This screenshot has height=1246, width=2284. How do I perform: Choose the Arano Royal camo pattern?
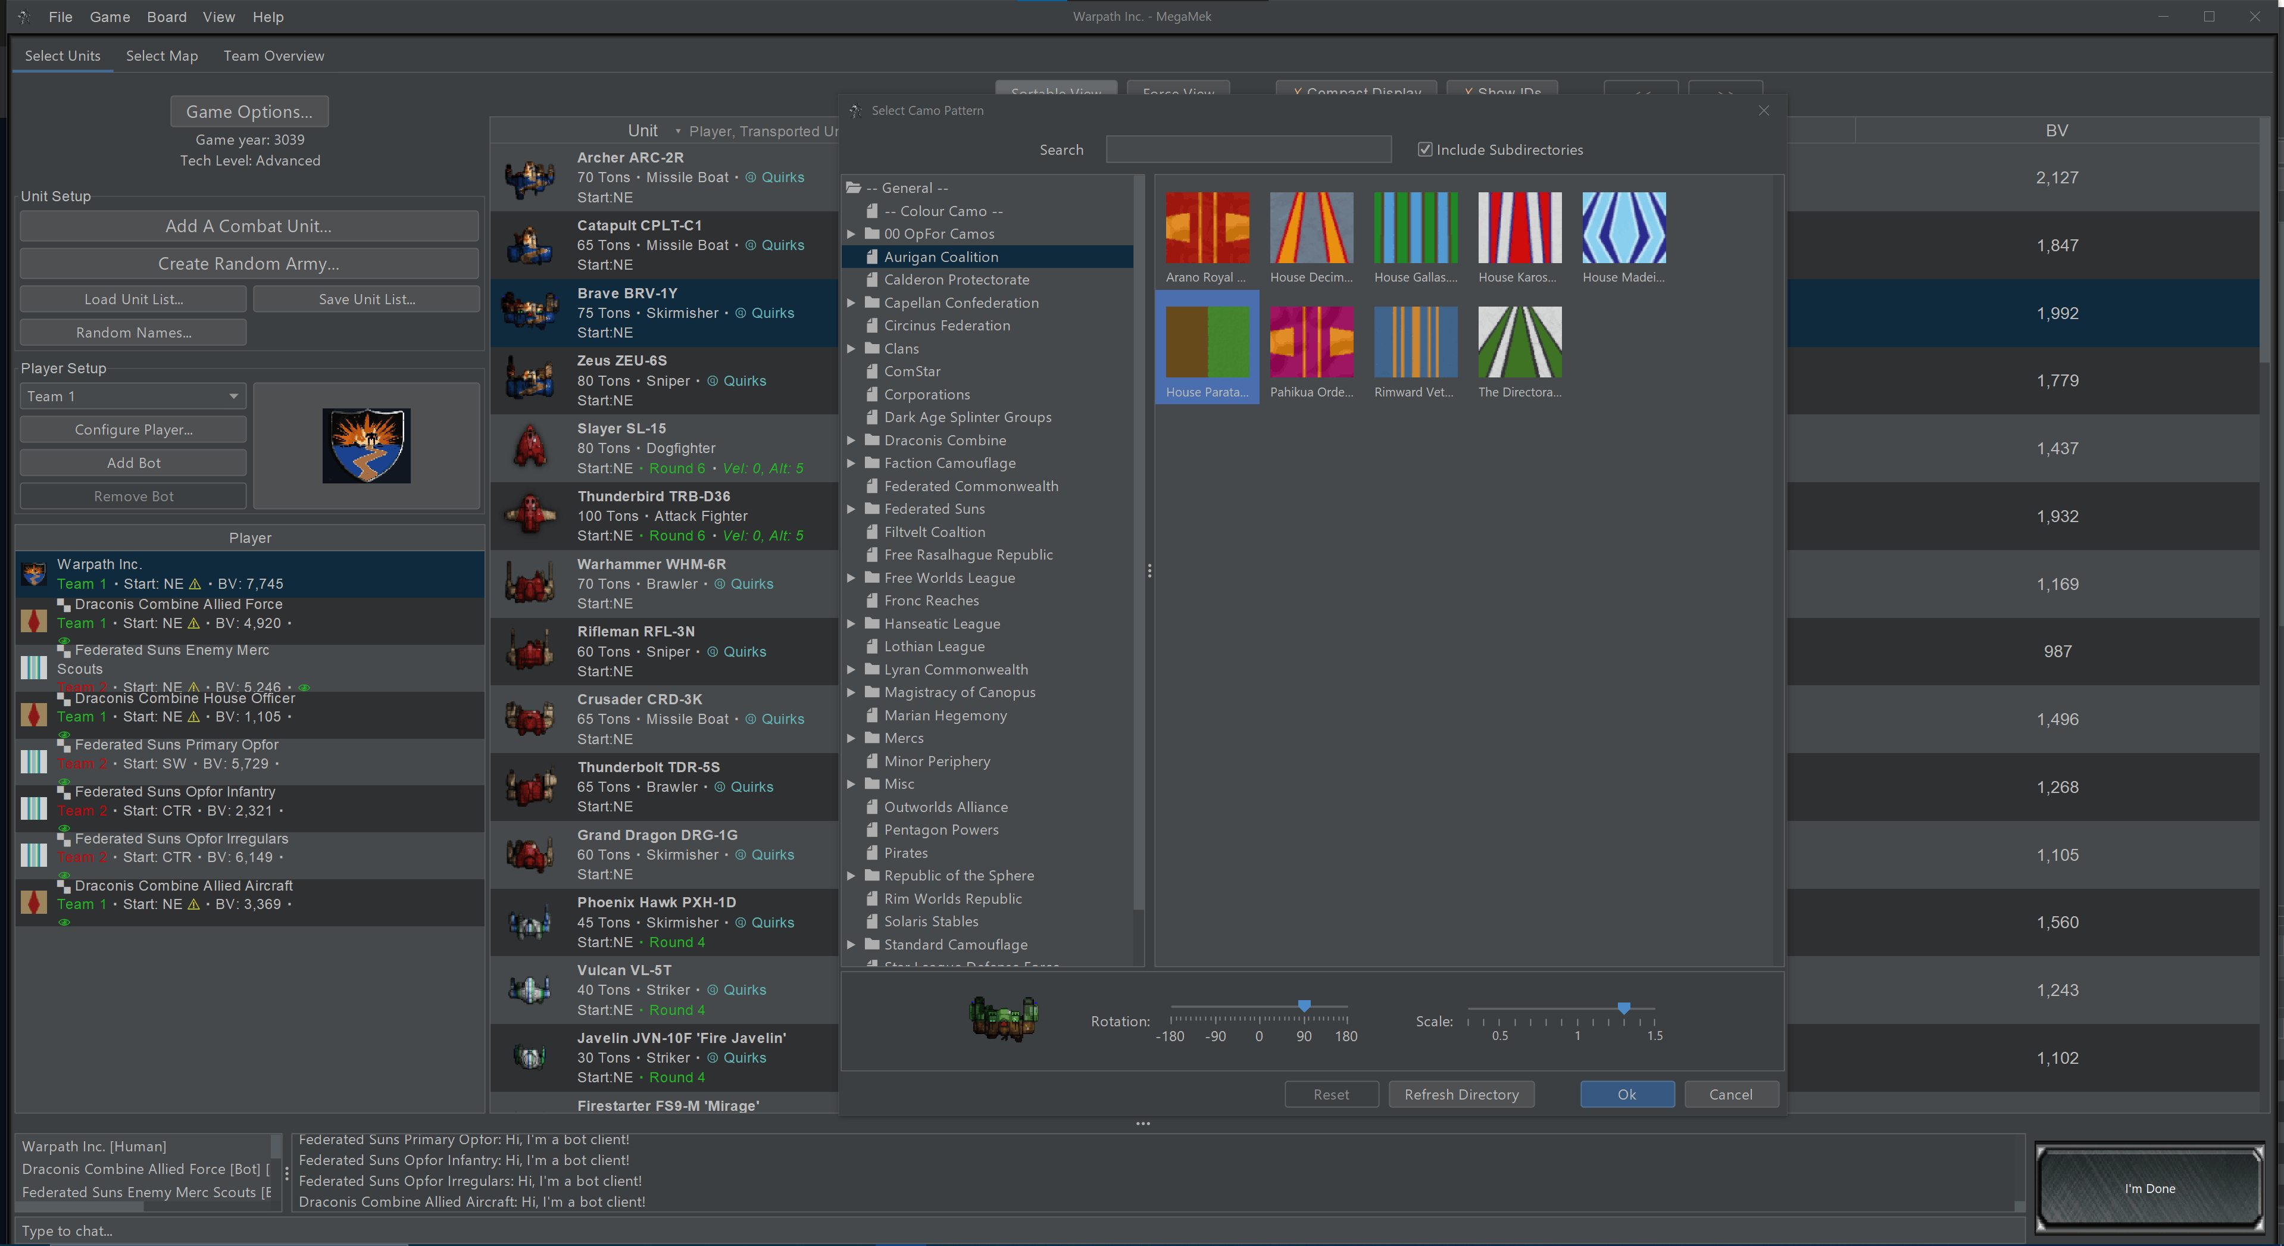[x=1207, y=228]
